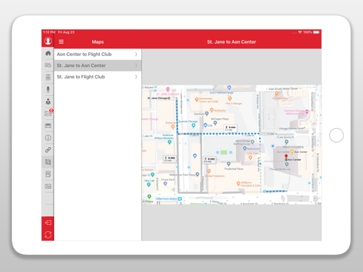Click chevron on St. Jane to Flight Club
The width and height of the screenshot is (363, 272).
[136, 77]
